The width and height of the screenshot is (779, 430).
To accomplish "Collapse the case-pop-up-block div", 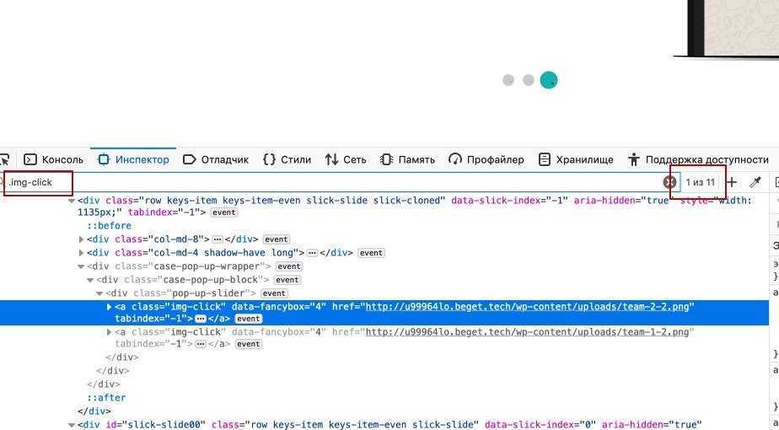I will click(x=90, y=280).
